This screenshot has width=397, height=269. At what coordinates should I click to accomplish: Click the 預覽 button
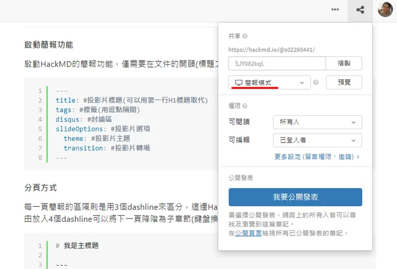(x=344, y=83)
